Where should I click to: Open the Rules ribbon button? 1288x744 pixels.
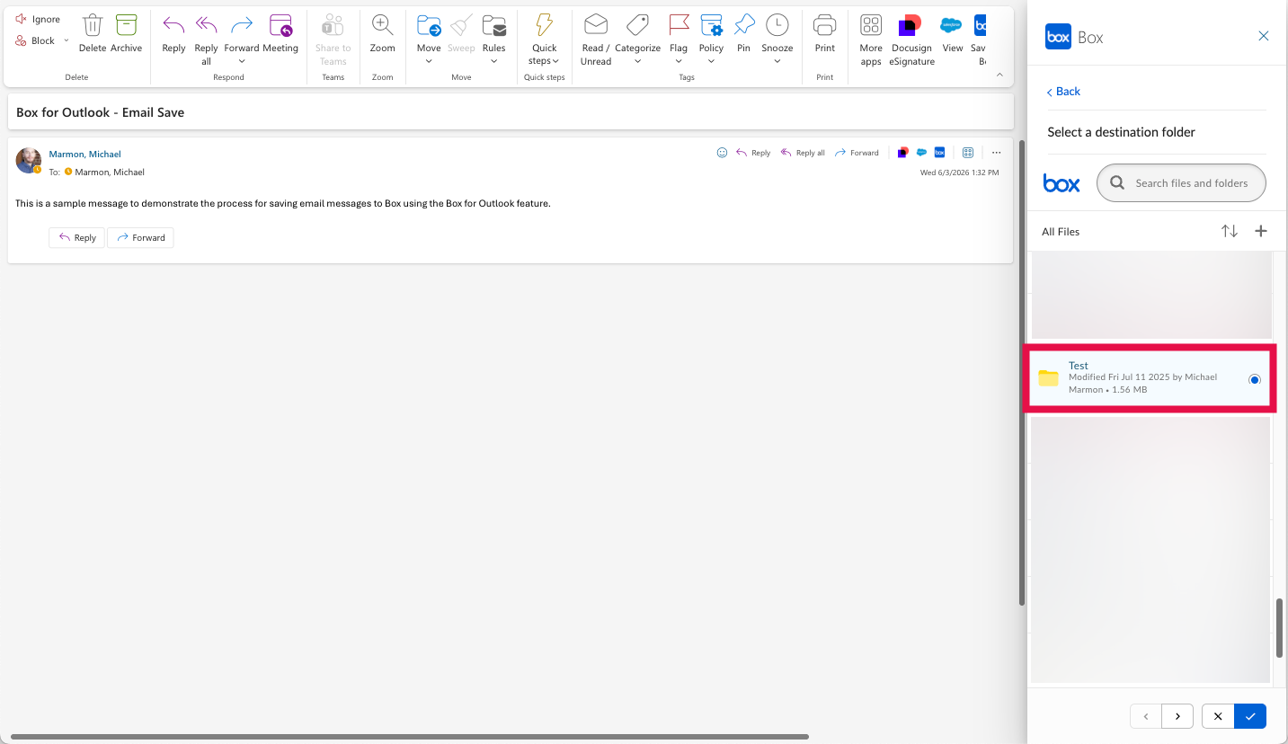(493, 32)
